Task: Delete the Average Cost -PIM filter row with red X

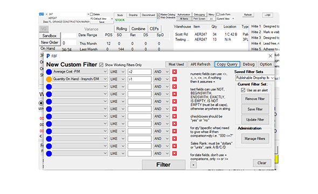Action: [x=175, y=72]
